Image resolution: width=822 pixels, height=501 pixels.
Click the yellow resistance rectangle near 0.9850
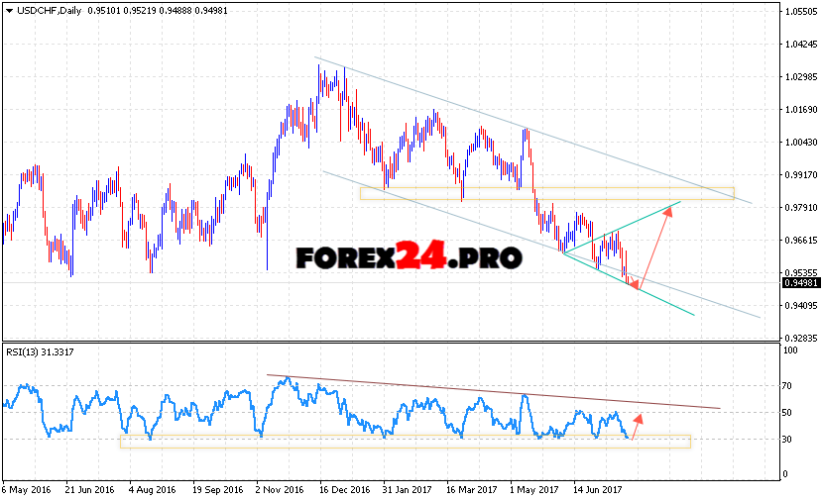(x=545, y=193)
